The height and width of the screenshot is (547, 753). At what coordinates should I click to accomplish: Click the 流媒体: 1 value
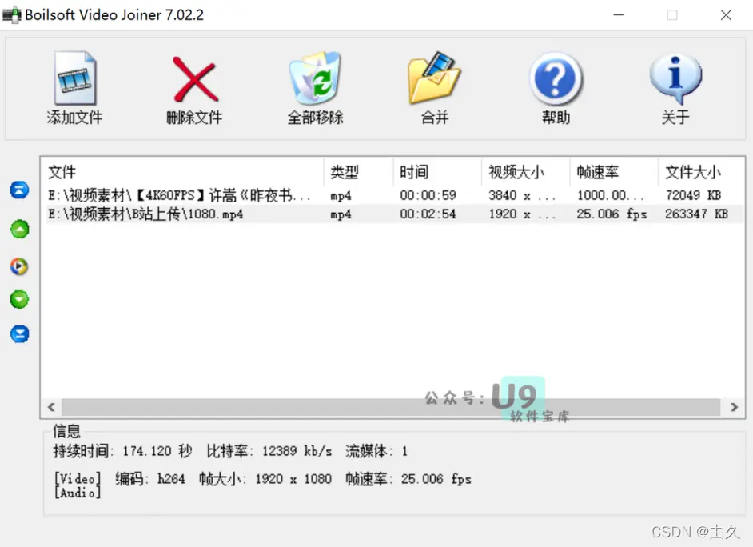pyautogui.click(x=376, y=451)
